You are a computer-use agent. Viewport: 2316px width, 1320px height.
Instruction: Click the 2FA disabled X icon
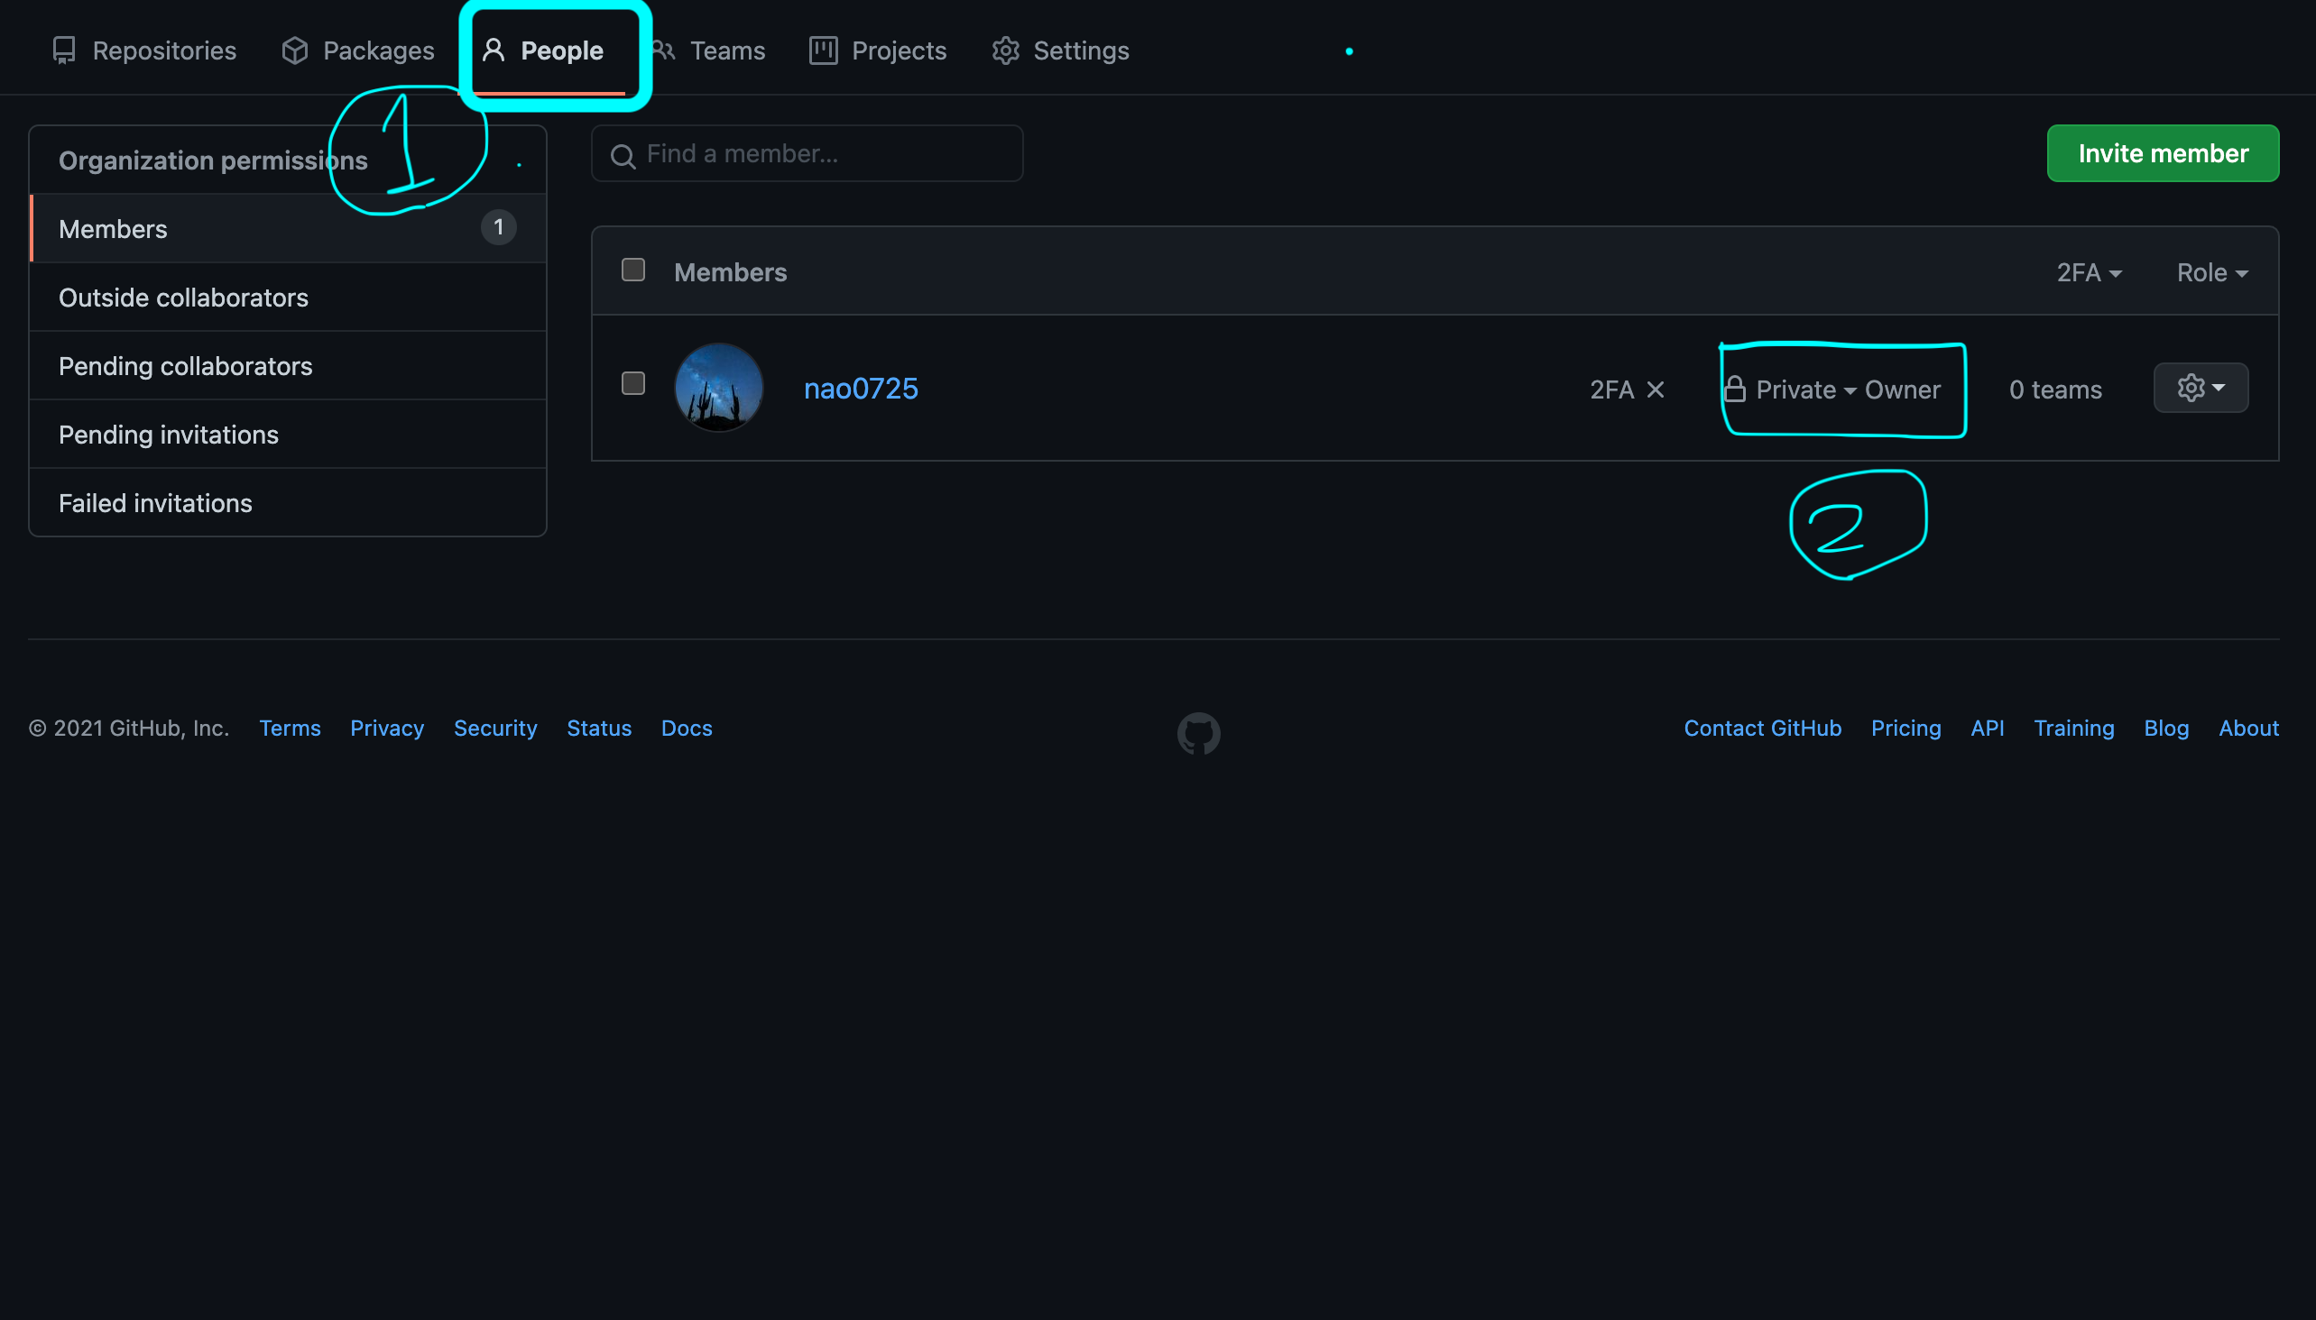tap(1656, 390)
